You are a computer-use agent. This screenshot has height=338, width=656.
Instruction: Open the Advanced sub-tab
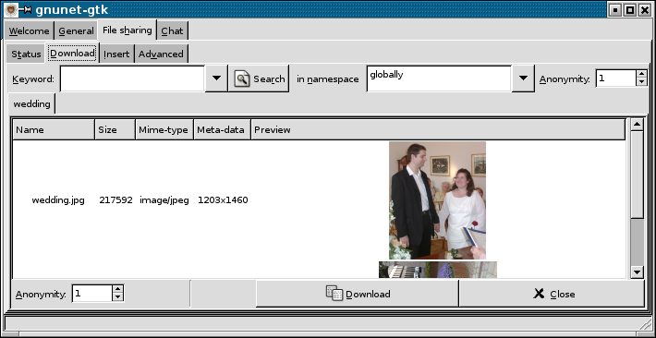pyautogui.click(x=161, y=54)
